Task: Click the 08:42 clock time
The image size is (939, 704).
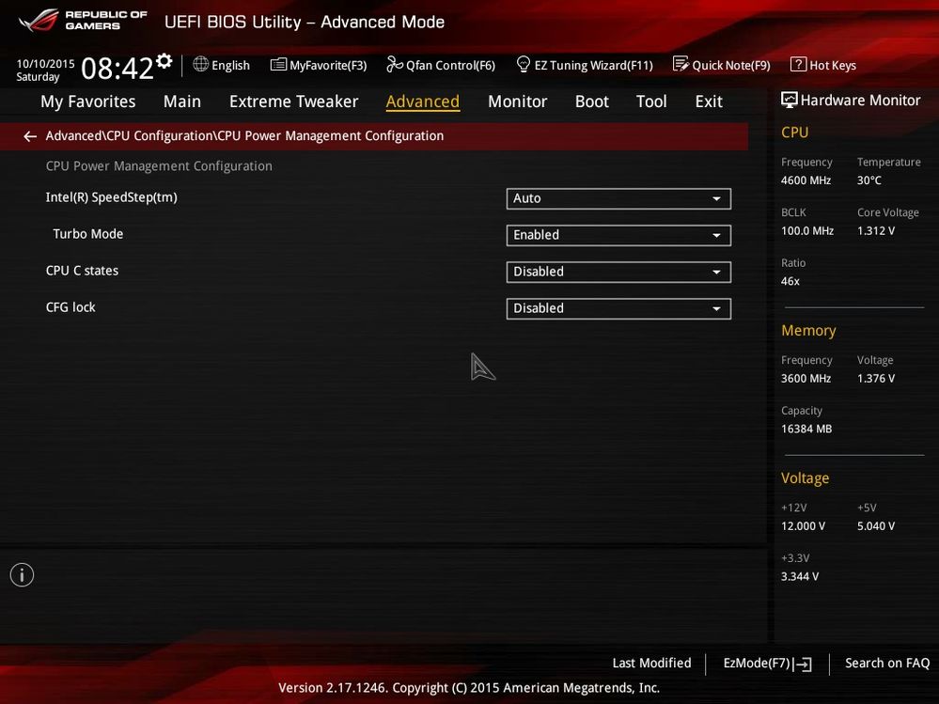Action: tap(117, 69)
